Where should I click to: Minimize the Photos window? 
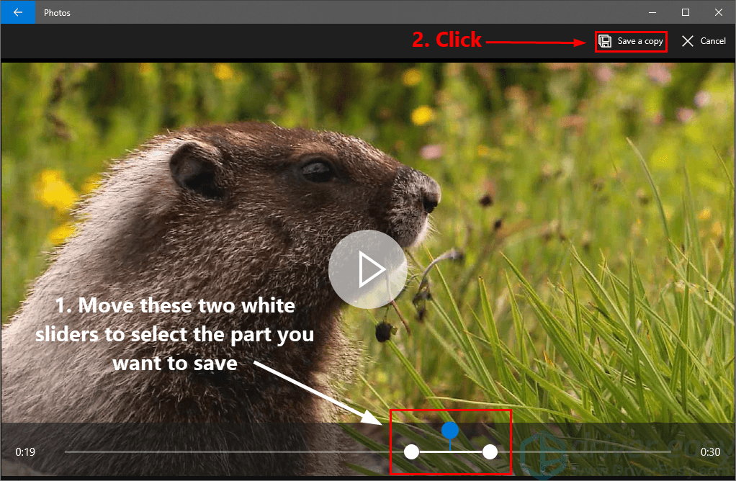click(652, 12)
